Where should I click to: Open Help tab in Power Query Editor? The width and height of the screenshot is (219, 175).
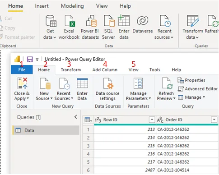(x=176, y=70)
